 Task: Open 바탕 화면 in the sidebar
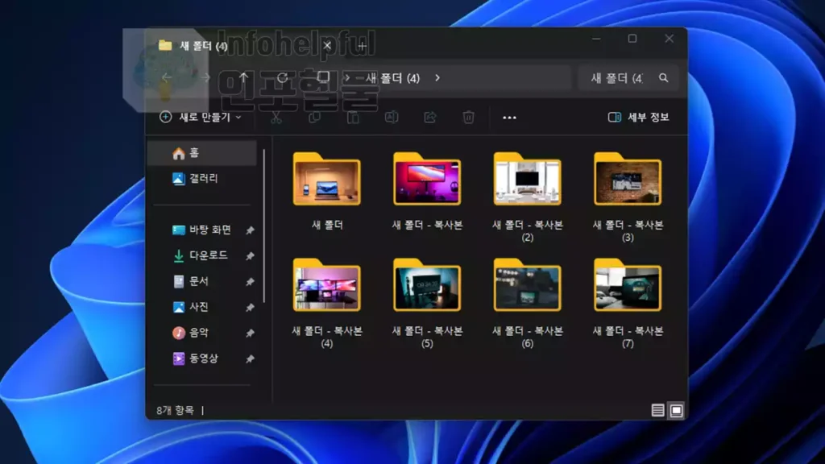pyautogui.click(x=201, y=230)
